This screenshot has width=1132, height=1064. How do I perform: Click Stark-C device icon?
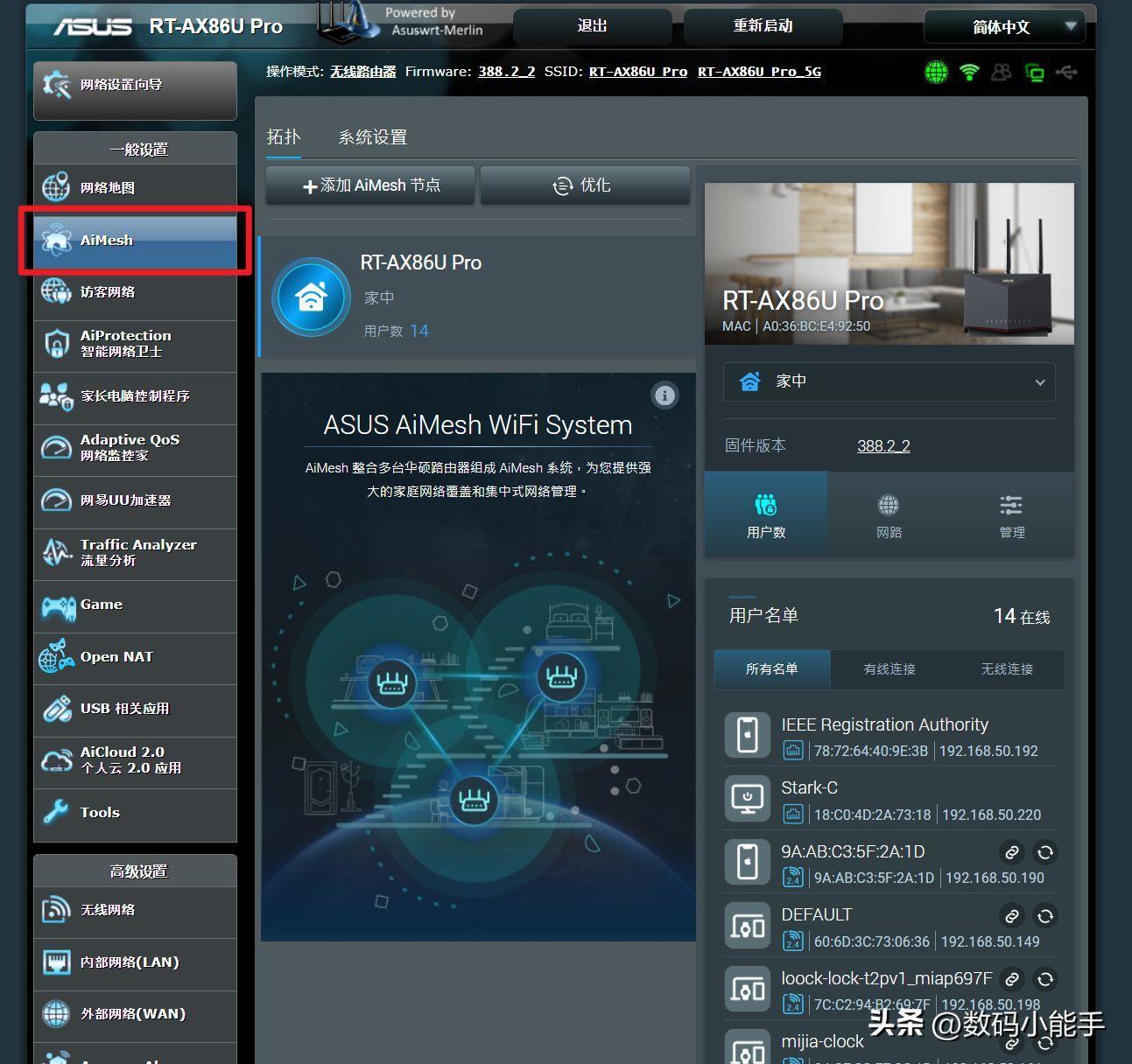tap(748, 798)
